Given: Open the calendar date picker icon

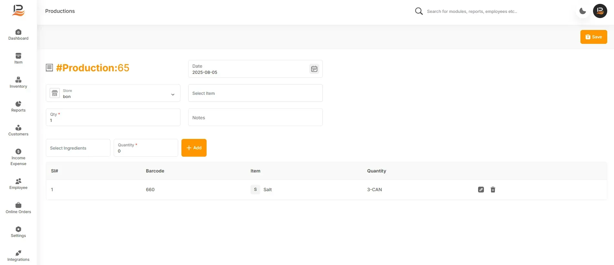Looking at the screenshot, I should tap(314, 69).
